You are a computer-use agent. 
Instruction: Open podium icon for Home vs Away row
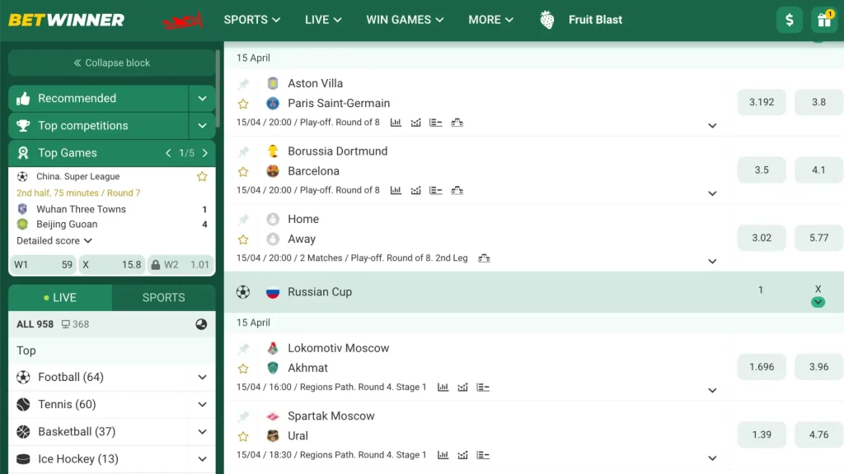pos(484,258)
